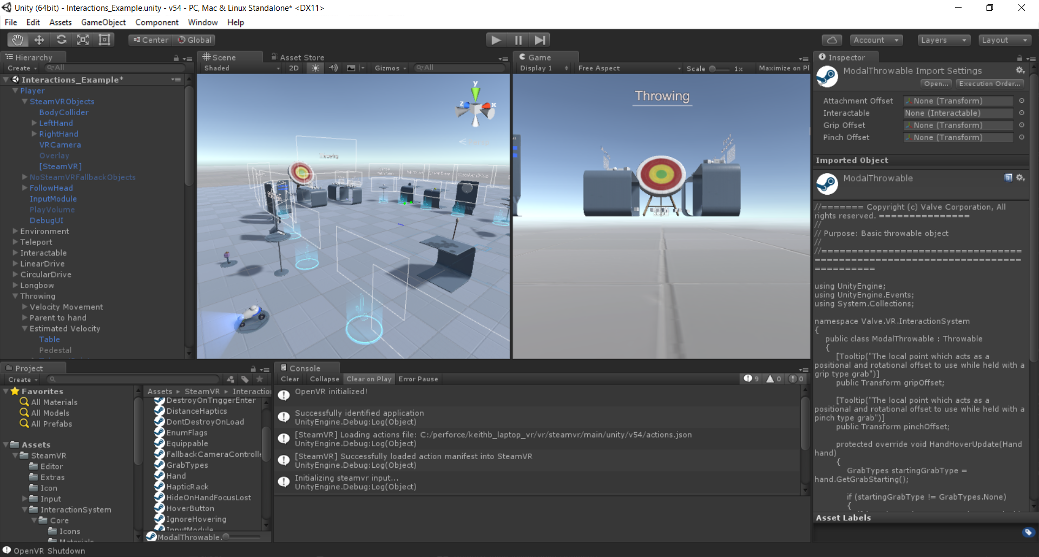The height and width of the screenshot is (557, 1039).
Task: Select the Hand tool in toolbar
Action: [x=17, y=40]
